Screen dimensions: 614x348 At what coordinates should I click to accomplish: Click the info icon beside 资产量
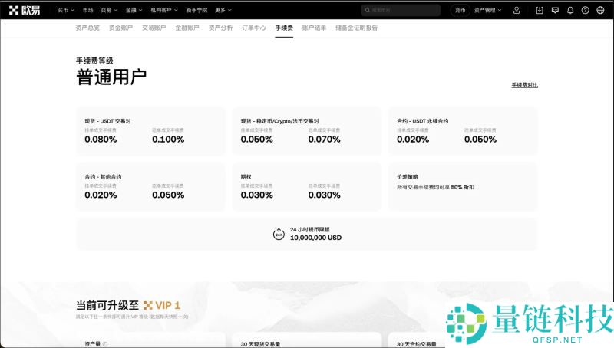(105, 344)
